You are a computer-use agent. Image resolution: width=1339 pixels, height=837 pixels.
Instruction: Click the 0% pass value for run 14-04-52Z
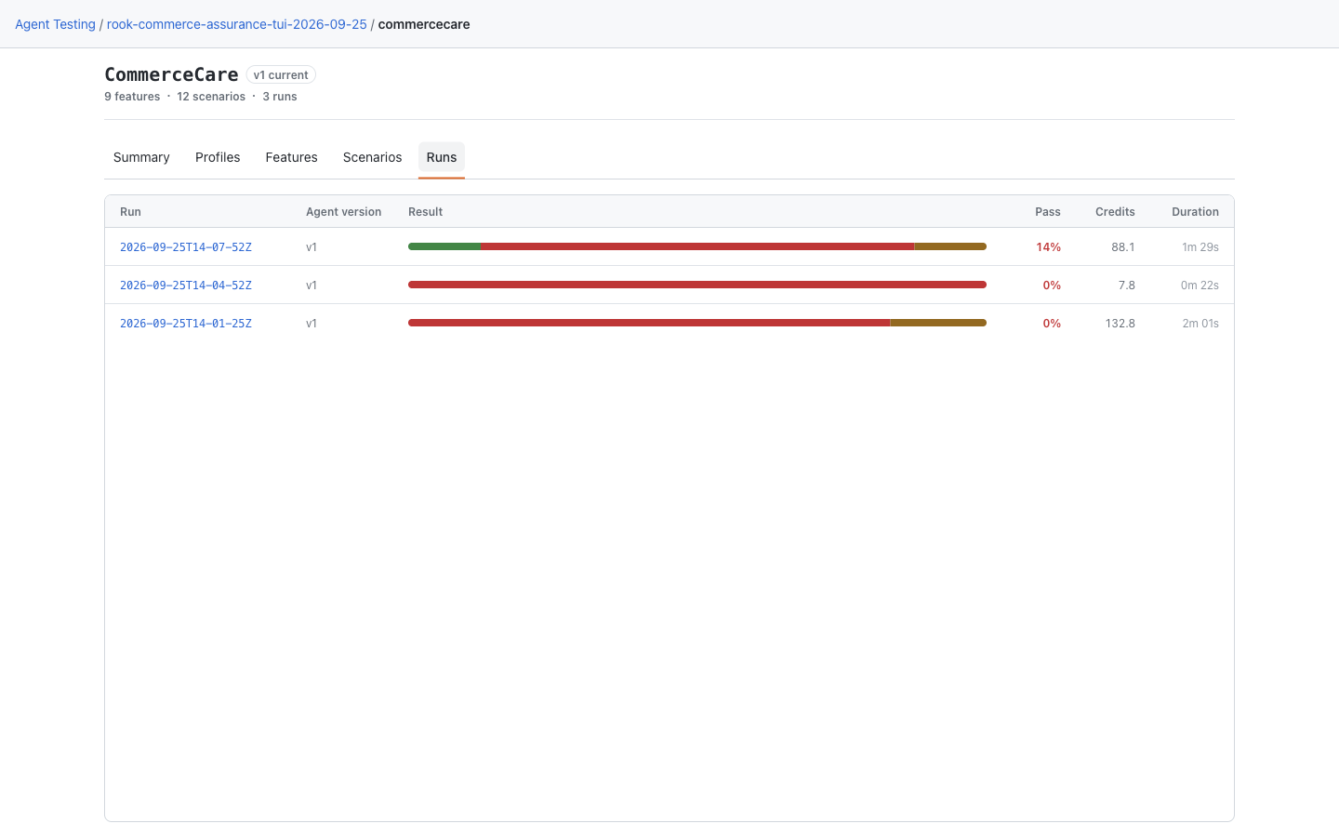1052,286
